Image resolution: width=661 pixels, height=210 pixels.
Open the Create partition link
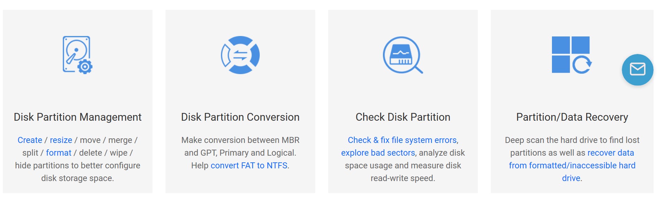point(30,140)
